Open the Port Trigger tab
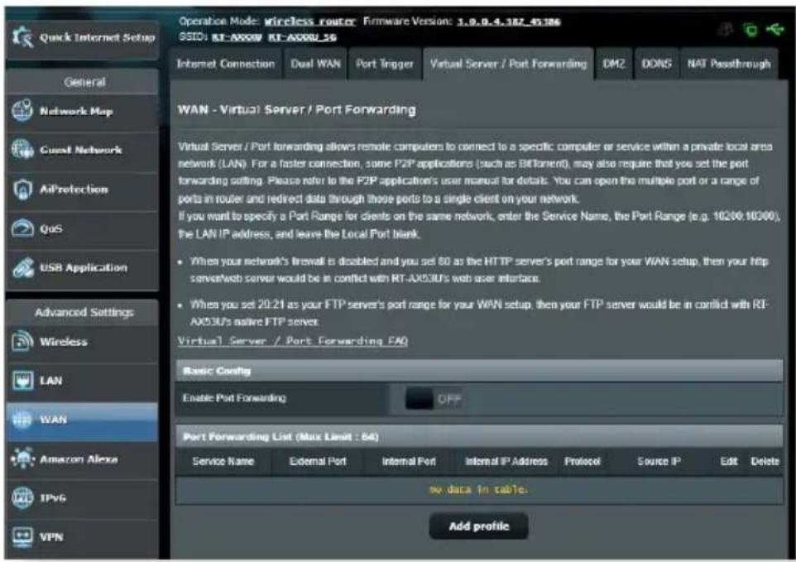The height and width of the screenshot is (562, 796). point(384,64)
